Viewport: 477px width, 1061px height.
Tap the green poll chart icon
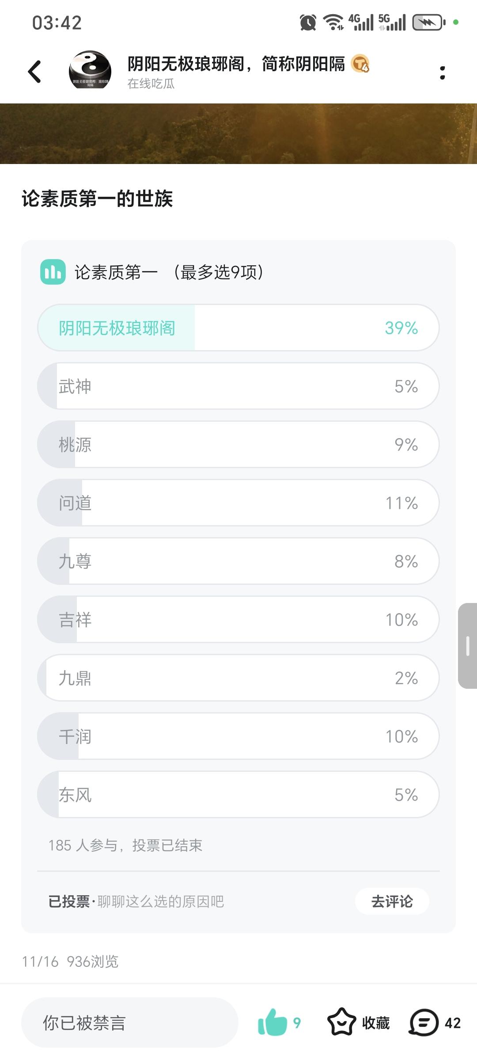(x=53, y=272)
